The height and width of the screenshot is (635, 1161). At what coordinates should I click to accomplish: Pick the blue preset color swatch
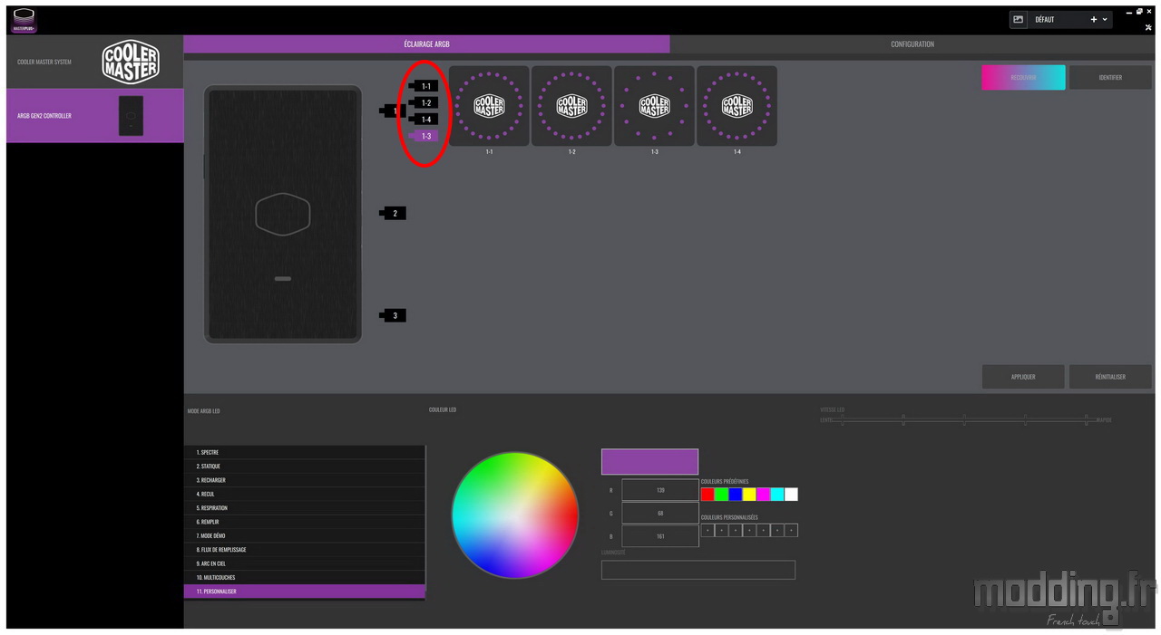click(x=736, y=495)
